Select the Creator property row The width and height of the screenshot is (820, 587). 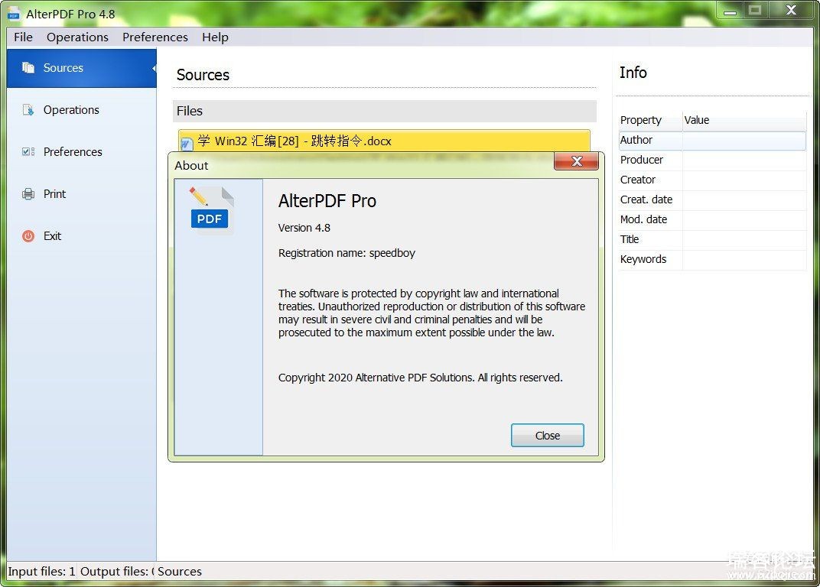[711, 180]
